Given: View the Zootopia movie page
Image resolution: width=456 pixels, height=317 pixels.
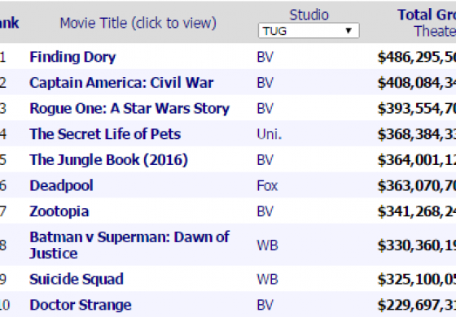Looking at the screenshot, I should click(x=59, y=211).
